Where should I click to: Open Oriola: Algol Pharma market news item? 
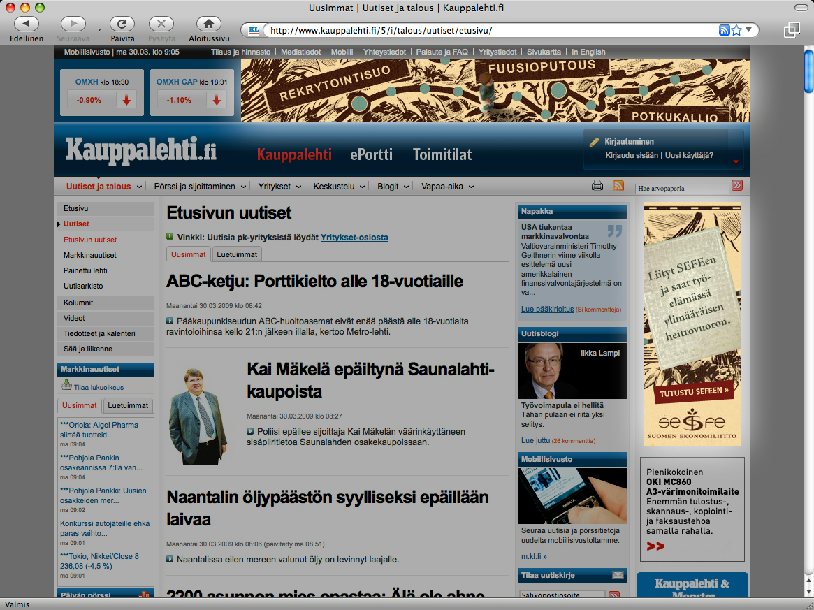(99, 430)
